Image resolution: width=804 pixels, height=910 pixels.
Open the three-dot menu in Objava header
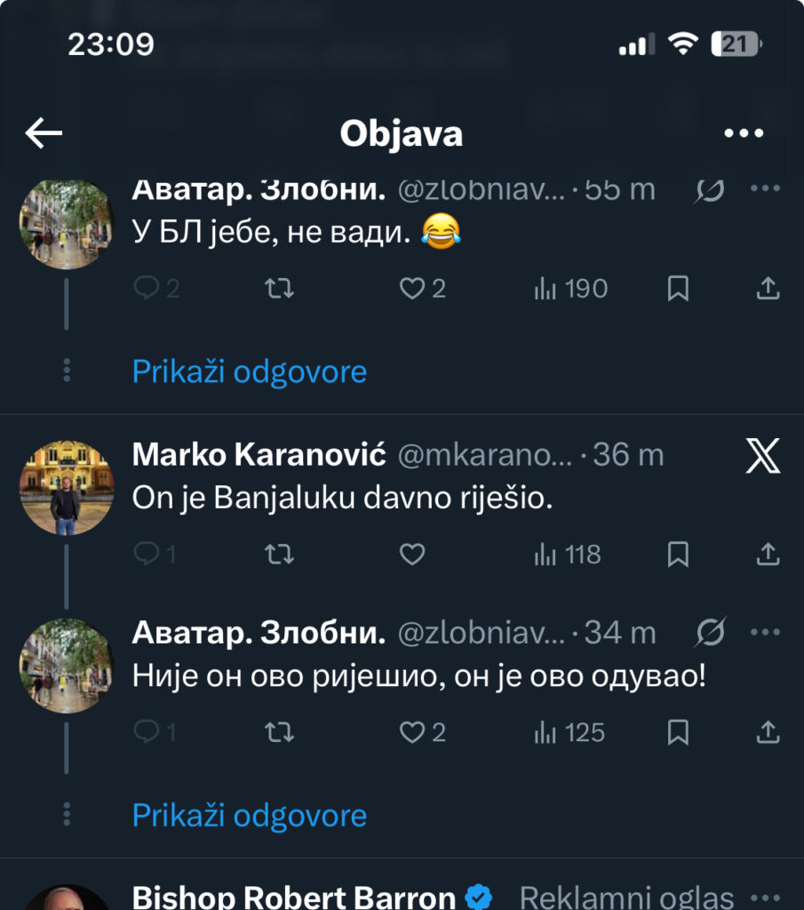744,133
